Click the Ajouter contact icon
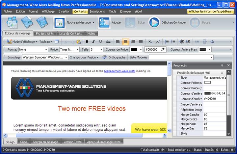Screen dimensions: 237x154 (x=104, y=22)
